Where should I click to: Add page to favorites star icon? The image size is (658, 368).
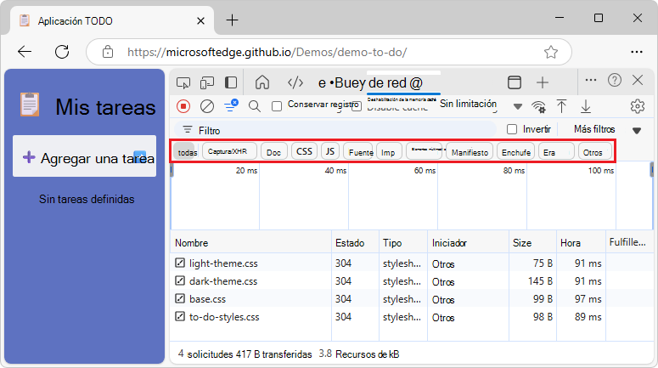tap(550, 52)
